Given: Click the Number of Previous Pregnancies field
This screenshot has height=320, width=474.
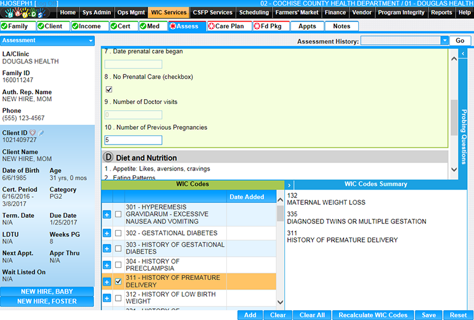Looking at the screenshot, I should (x=133, y=140).
